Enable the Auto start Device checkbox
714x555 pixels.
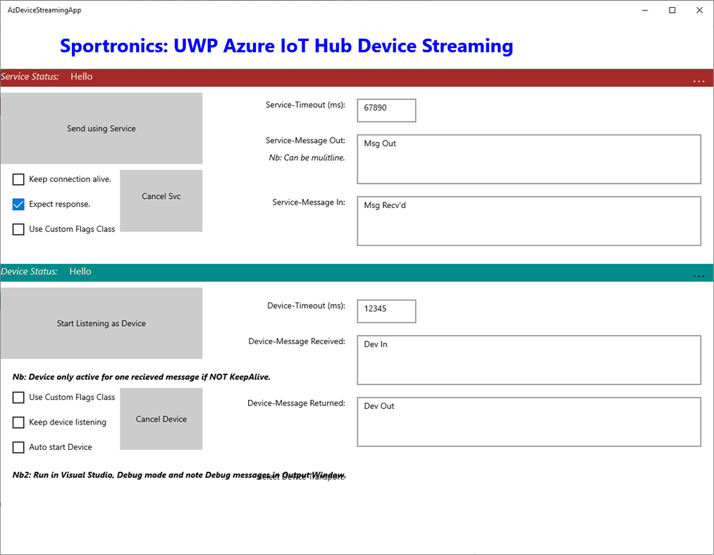click(x=18, y=446)
